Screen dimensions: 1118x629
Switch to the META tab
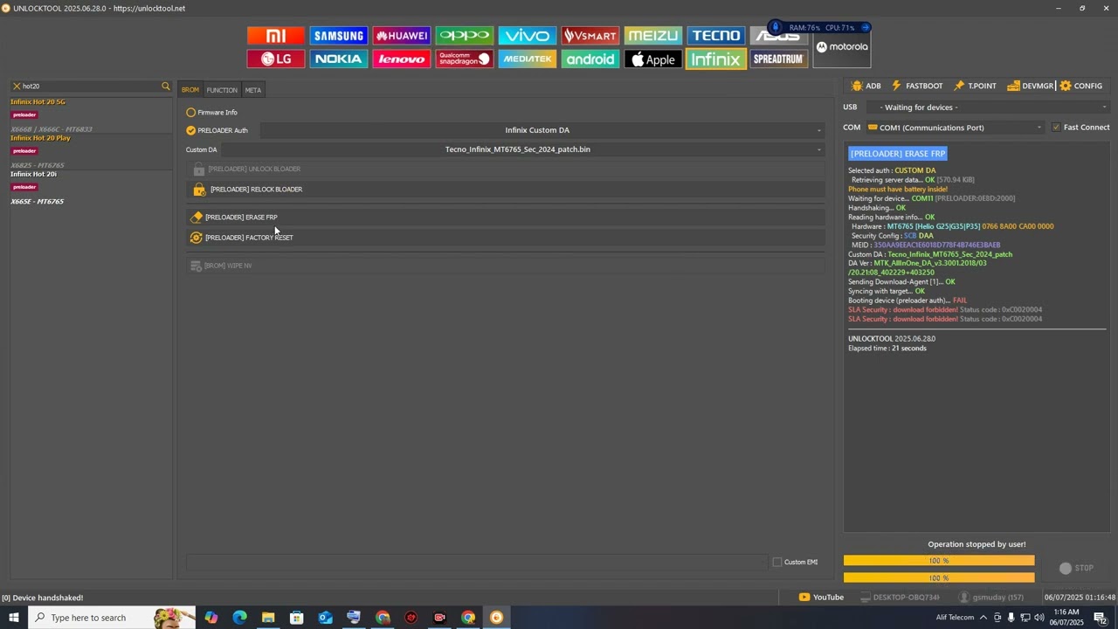point(252,90)
